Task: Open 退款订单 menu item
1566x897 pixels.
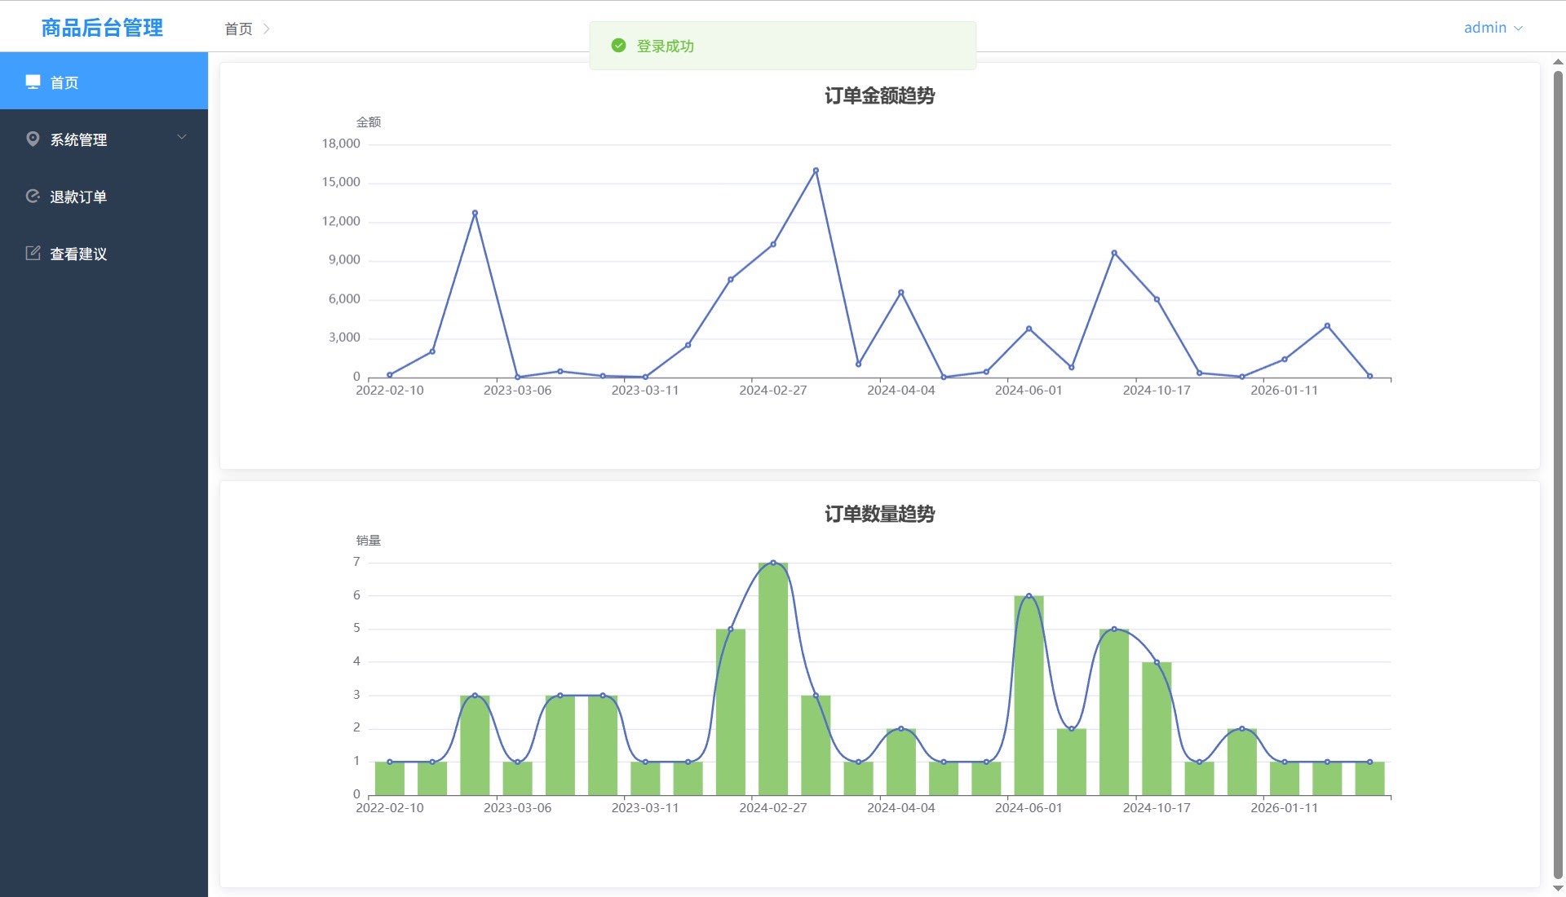Action: 78,197
